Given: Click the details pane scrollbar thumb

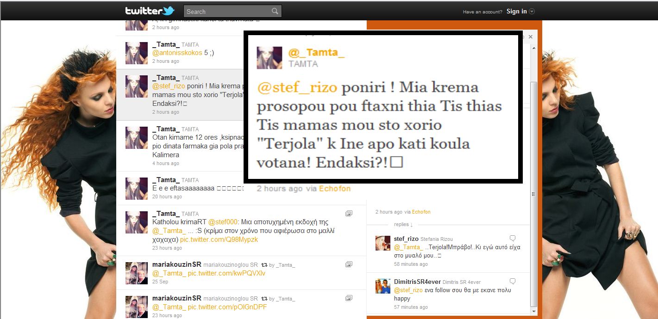Looking at the screenshot, I should pos(534,194).
